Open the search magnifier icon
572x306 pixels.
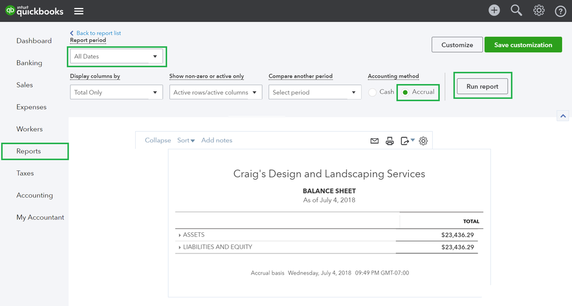click(516, 10)
